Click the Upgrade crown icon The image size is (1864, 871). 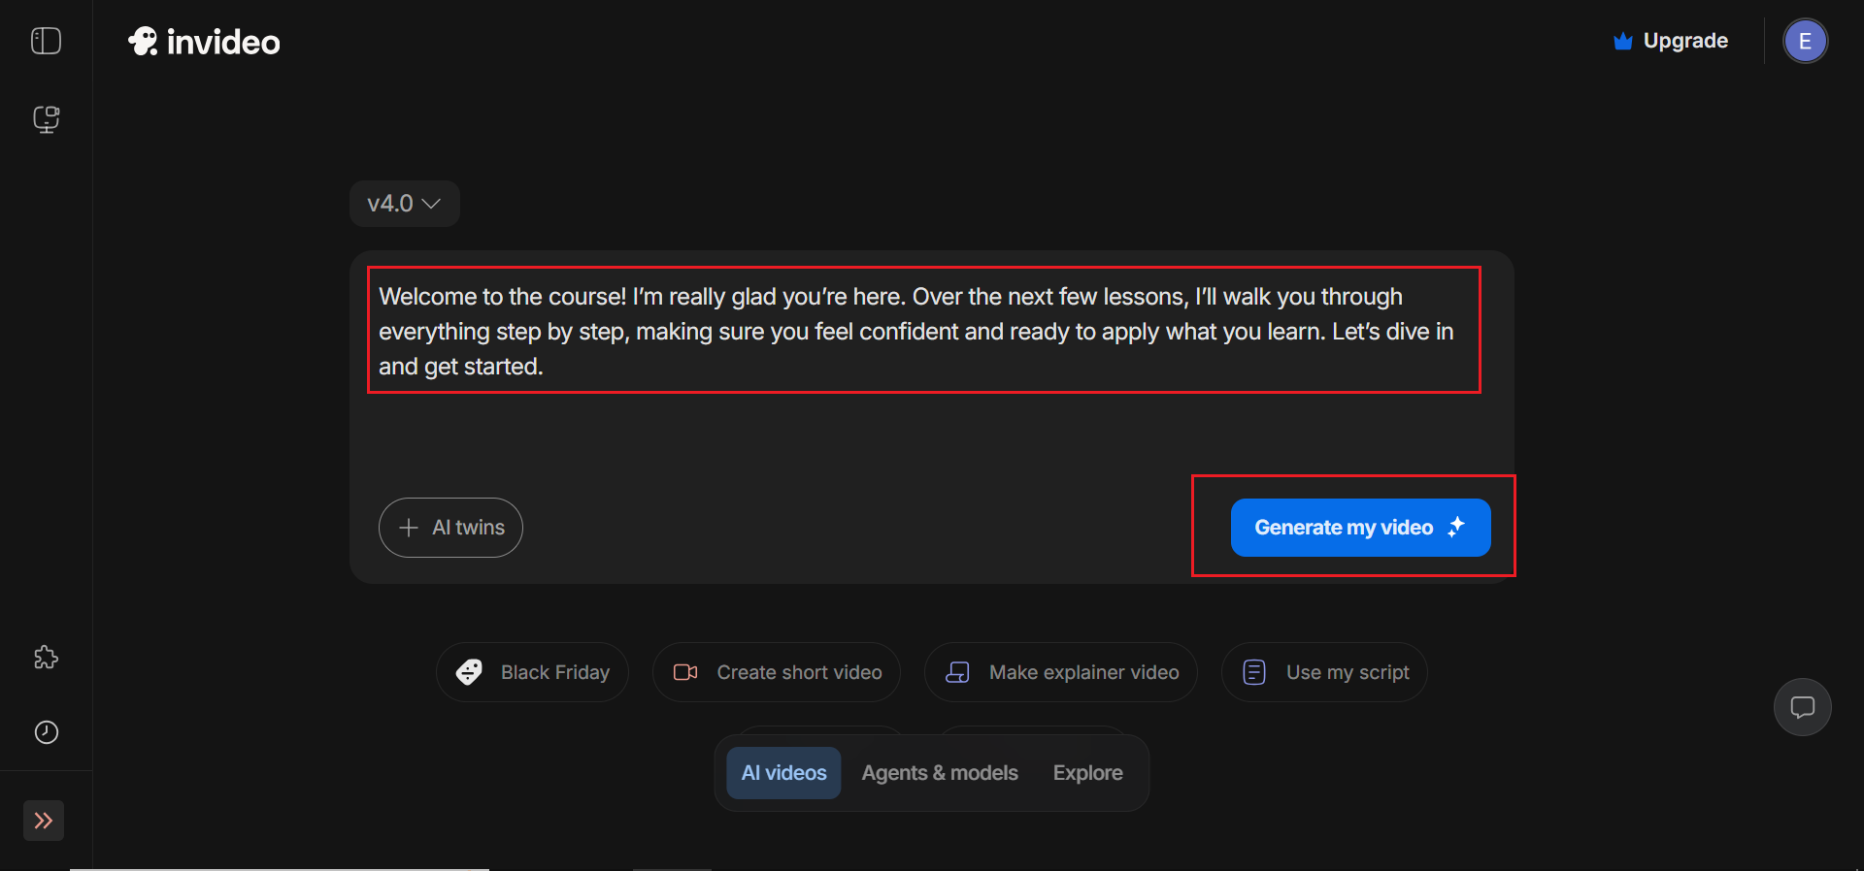tap(1622, 42)
